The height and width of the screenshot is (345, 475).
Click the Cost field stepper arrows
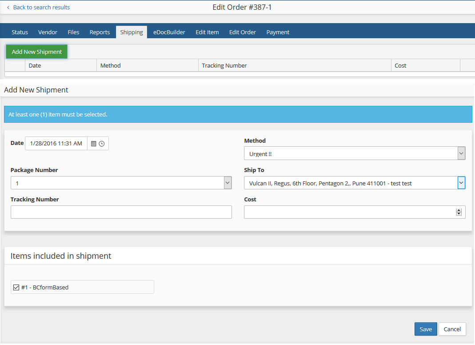pyautogui.click(x=459, y=212)
